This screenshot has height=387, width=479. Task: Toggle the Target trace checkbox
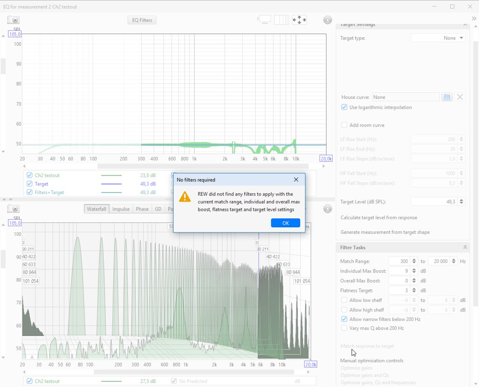(x=29, y=184)
